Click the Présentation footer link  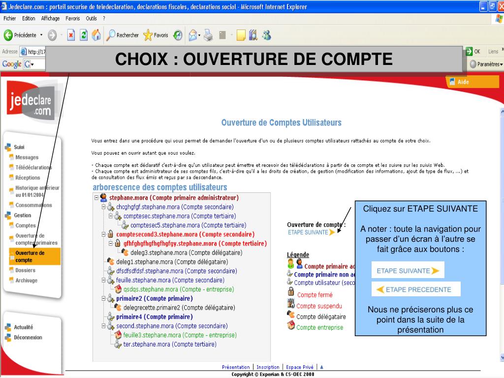point(236,367)
